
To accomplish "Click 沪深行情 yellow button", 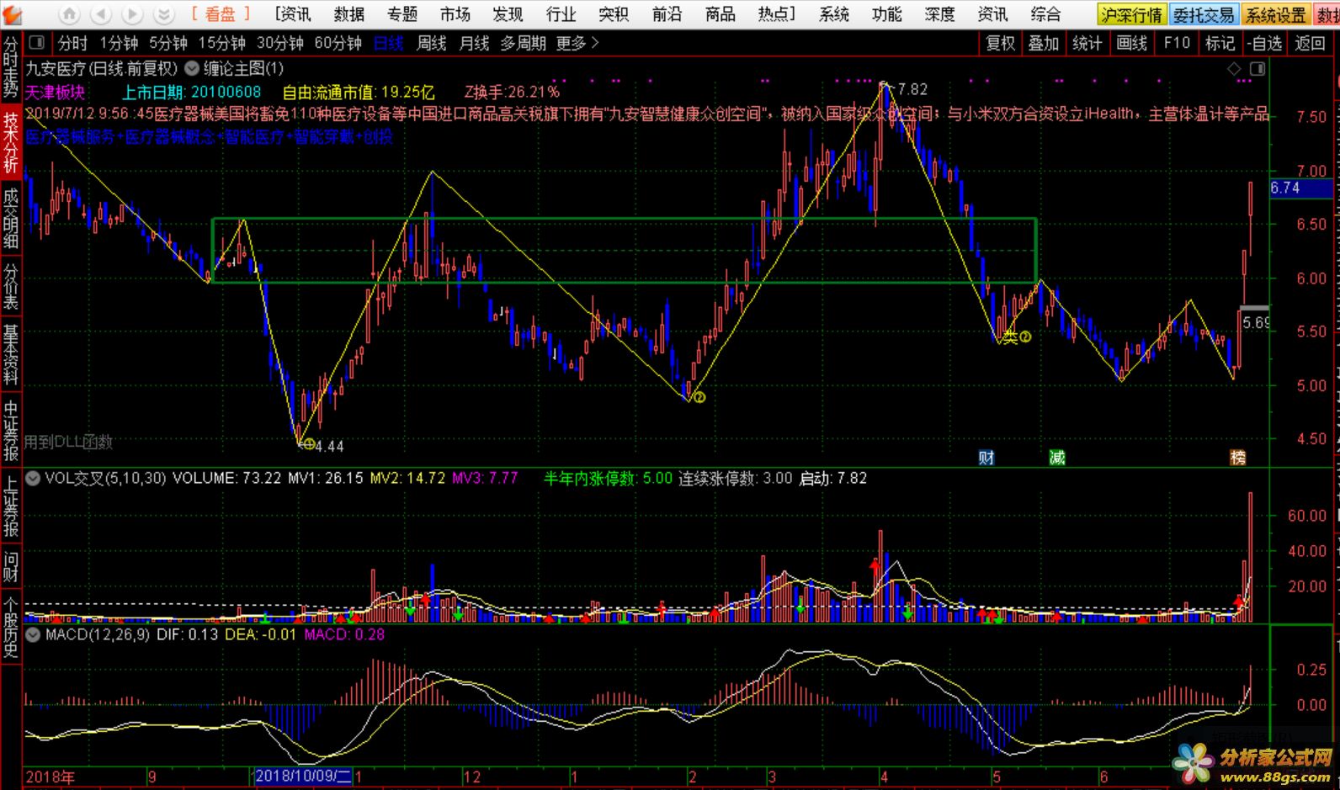I will click(1132, 15).
